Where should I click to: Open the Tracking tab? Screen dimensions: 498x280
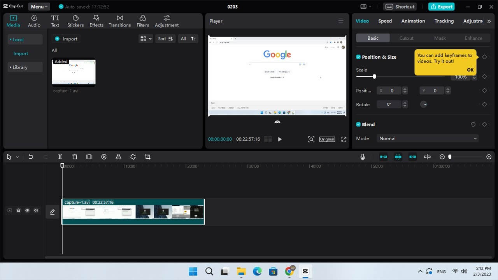pos(444,21)
